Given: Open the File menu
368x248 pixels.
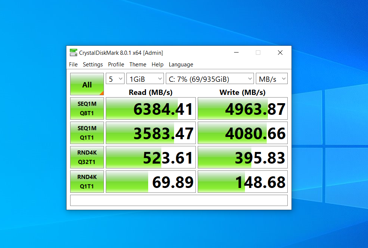Looking at the screenshot, I should [x=73, y=65].
